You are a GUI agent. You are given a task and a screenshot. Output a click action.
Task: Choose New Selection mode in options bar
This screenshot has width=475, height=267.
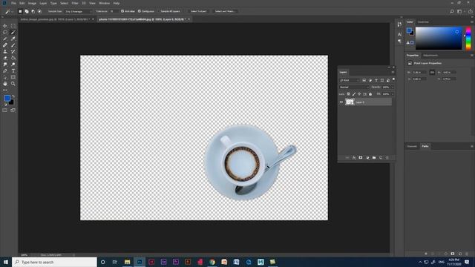point(20,11)
